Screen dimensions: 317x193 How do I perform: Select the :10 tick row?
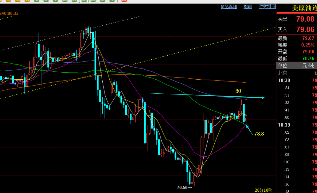pyautogui.click(x=297, y=162)
